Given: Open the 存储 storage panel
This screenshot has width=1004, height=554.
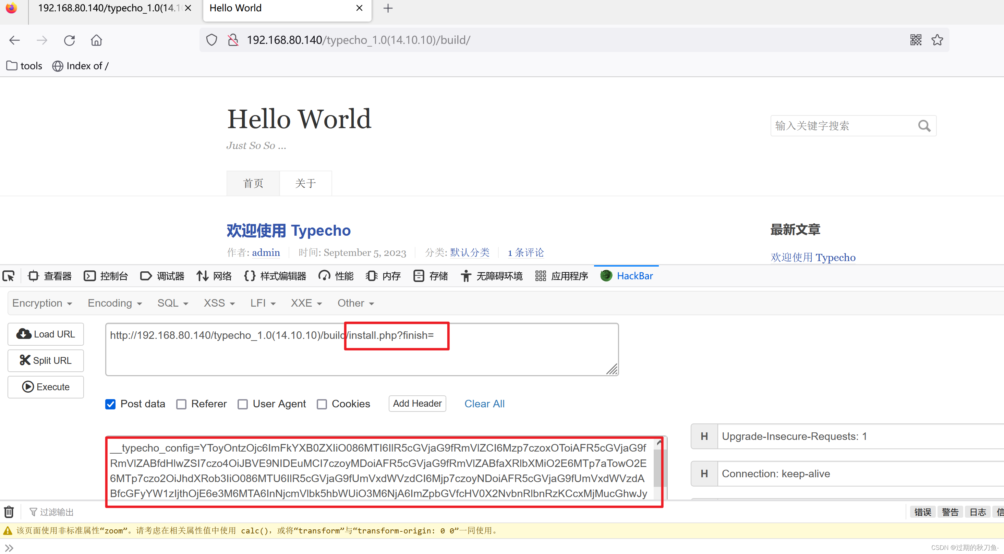Looking at the screenshot, I should (431, 276).
